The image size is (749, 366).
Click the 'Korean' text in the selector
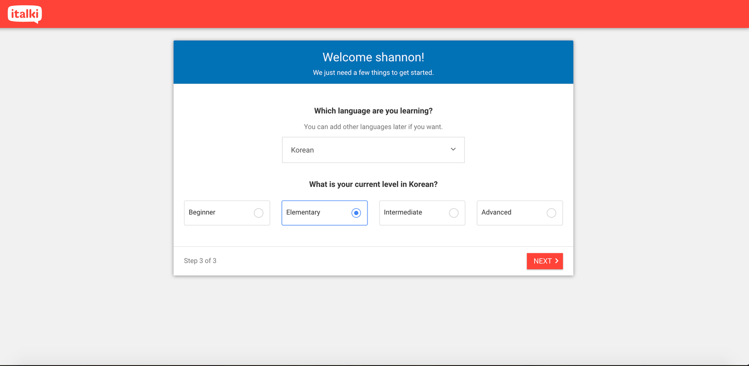[302, 150]
